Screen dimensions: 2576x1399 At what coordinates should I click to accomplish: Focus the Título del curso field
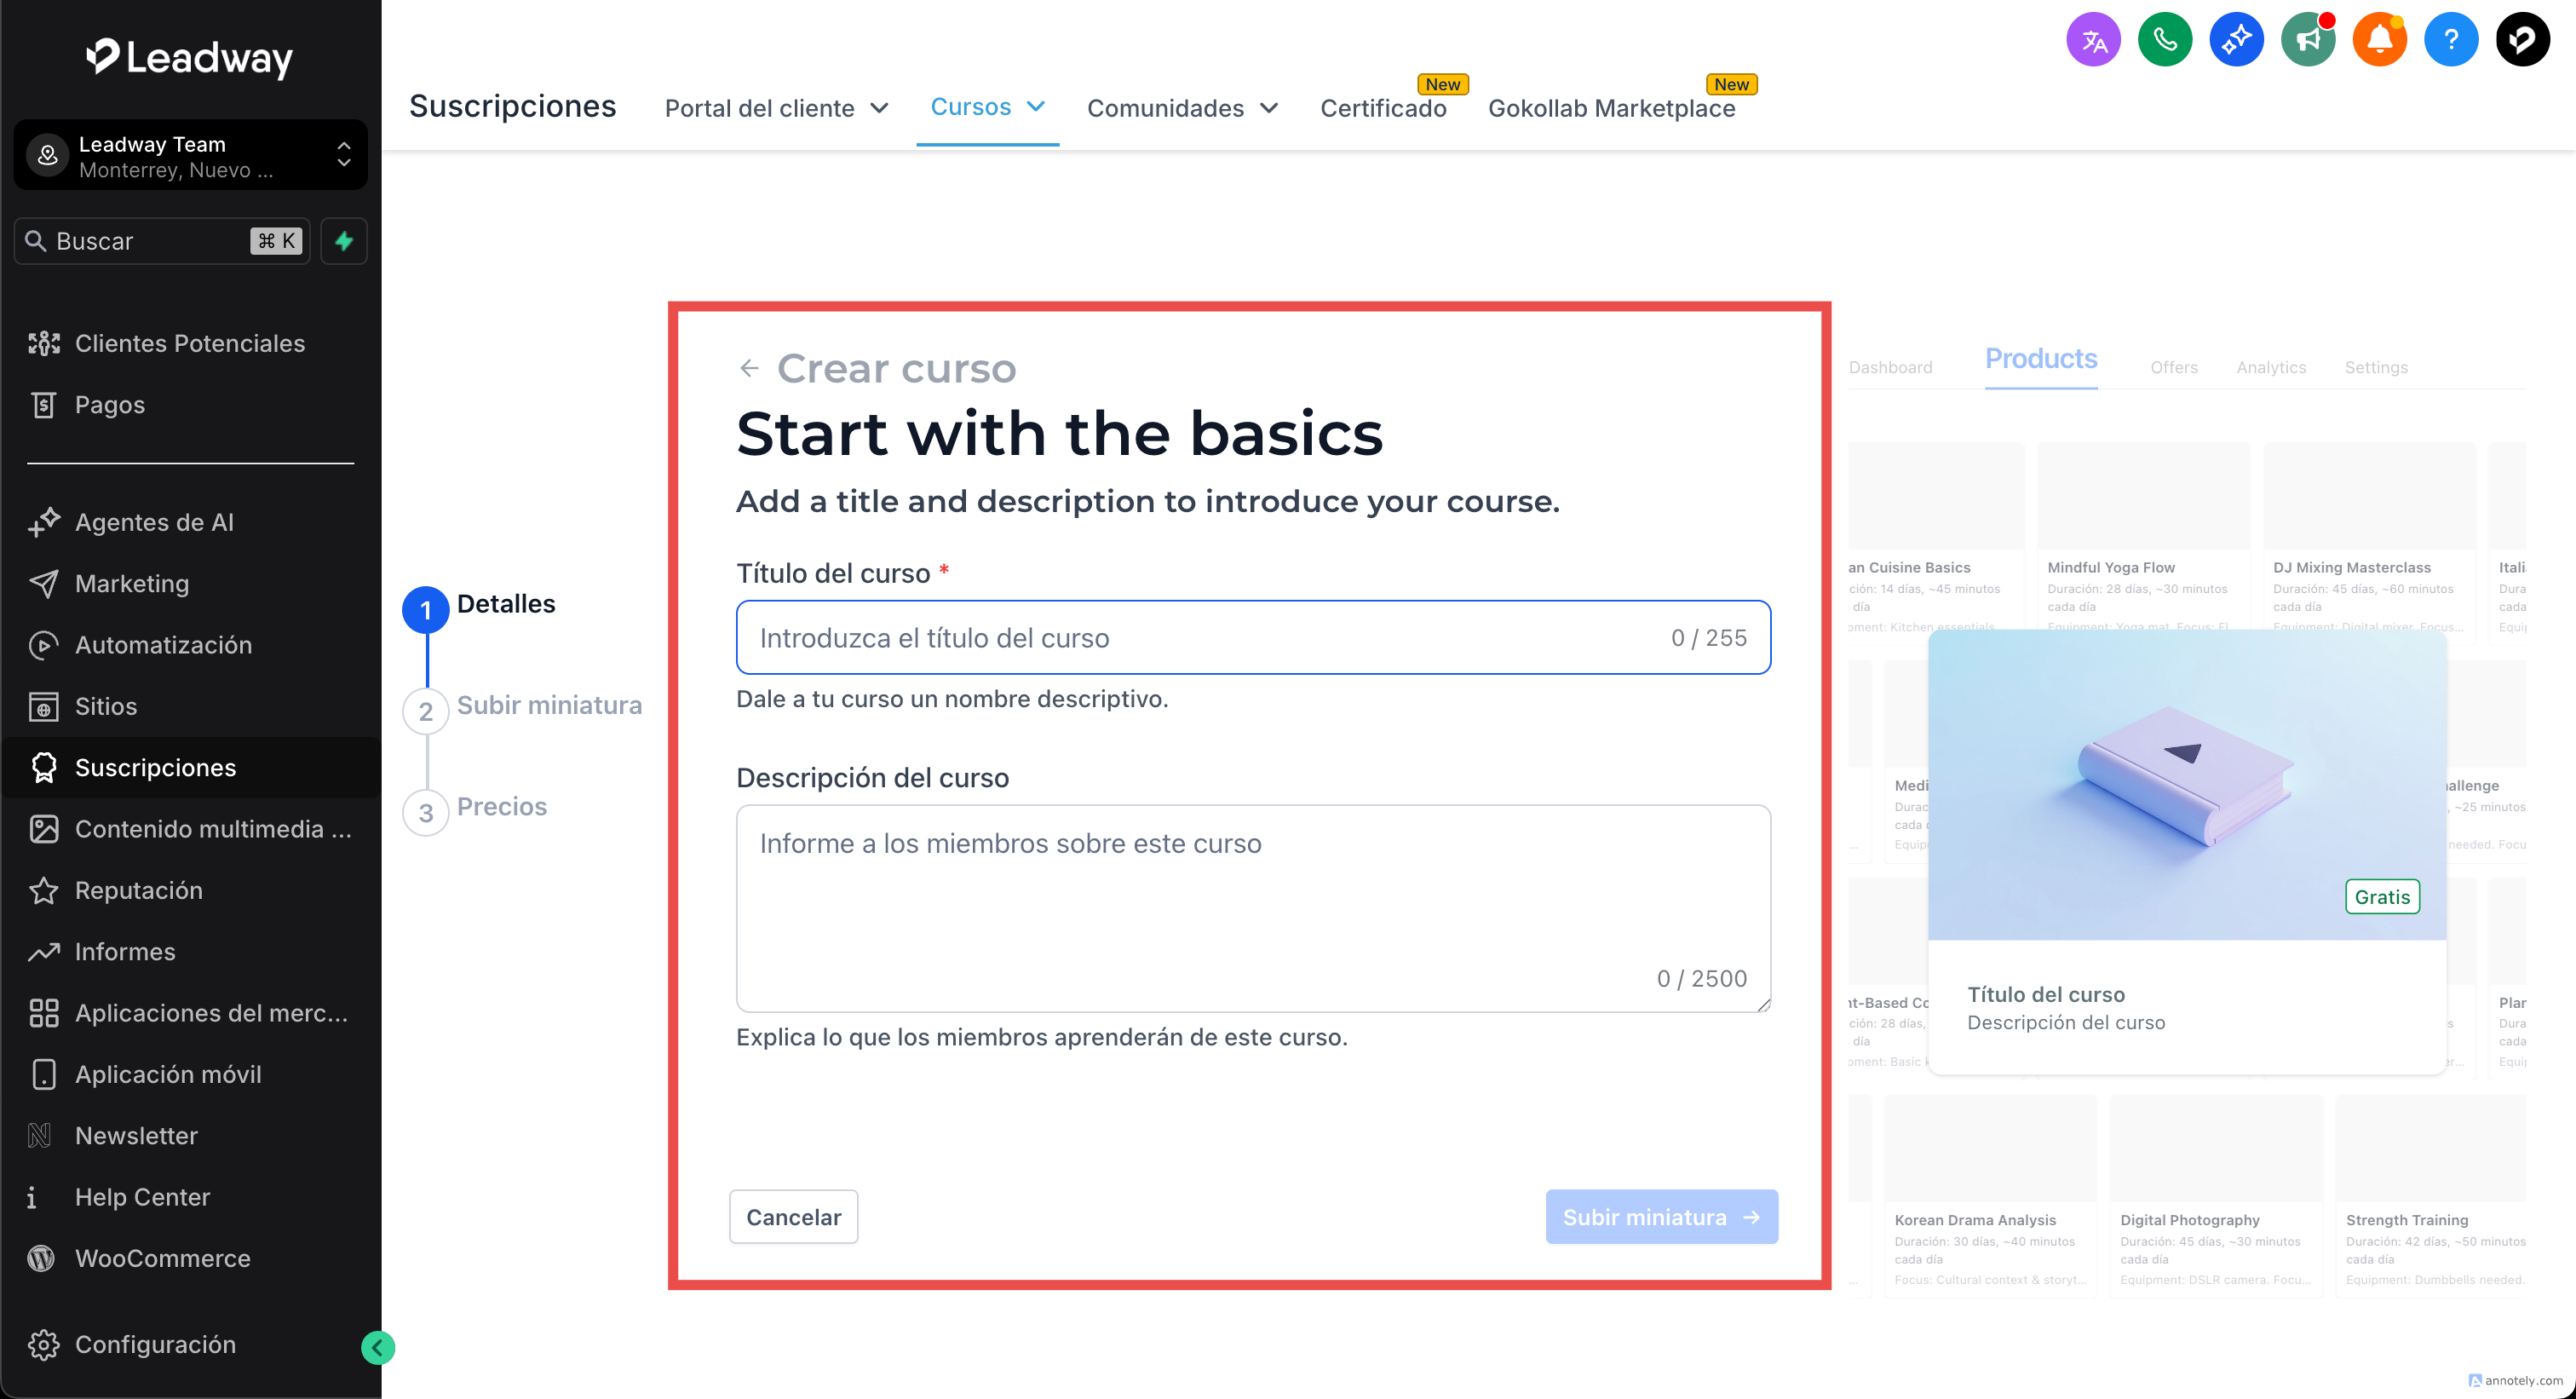(1200, 638)
